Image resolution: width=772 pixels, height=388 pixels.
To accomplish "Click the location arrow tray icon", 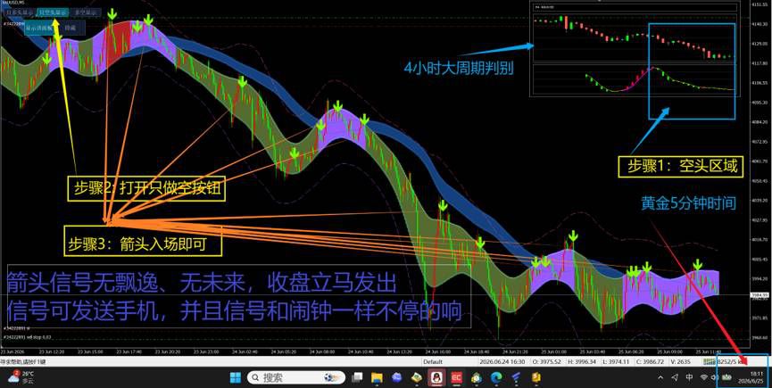I will (x=675, y=377).
